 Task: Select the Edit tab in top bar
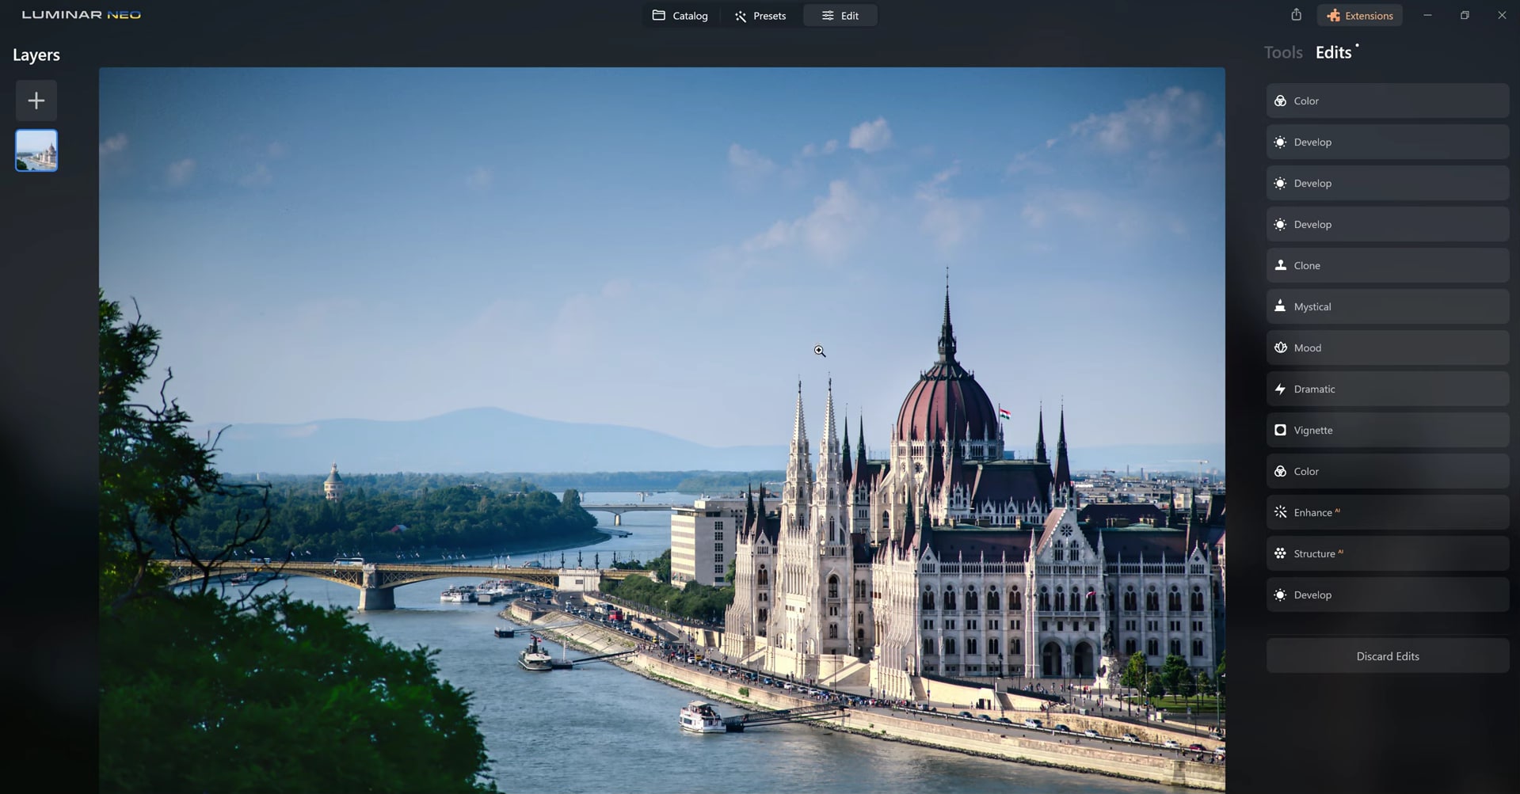pos(840,16)
